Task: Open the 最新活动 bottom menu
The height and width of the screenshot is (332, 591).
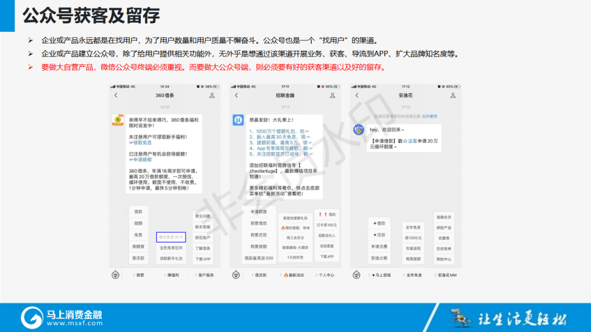Action: click(292, 275)
